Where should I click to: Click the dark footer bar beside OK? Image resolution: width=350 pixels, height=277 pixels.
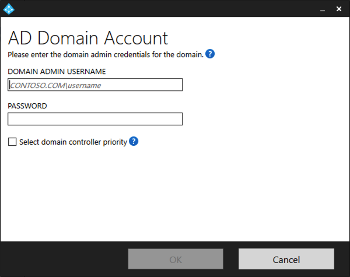tap(65, 259)
